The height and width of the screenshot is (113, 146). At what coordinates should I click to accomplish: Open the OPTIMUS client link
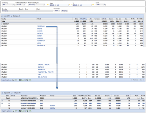(x=40, y=34)
